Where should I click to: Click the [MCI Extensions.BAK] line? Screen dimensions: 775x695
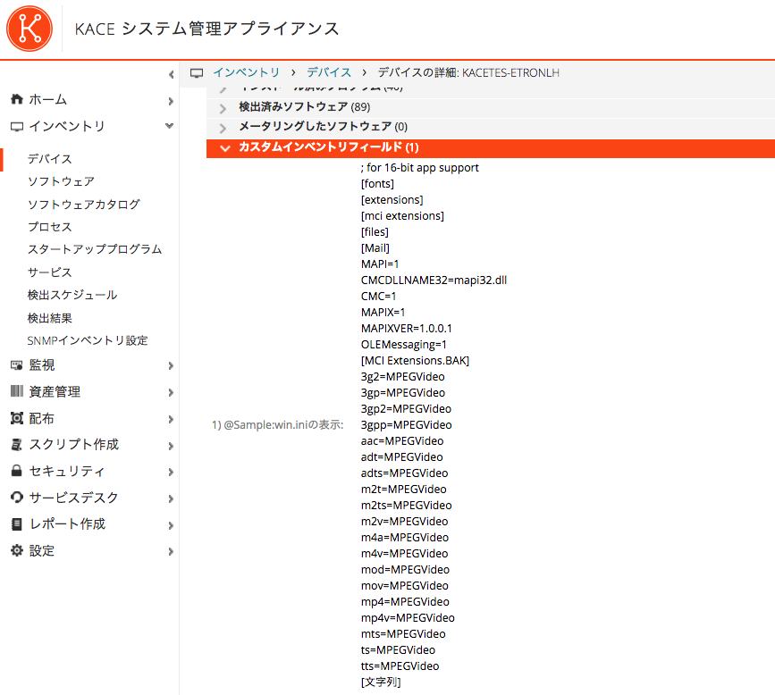pos(415,361)
